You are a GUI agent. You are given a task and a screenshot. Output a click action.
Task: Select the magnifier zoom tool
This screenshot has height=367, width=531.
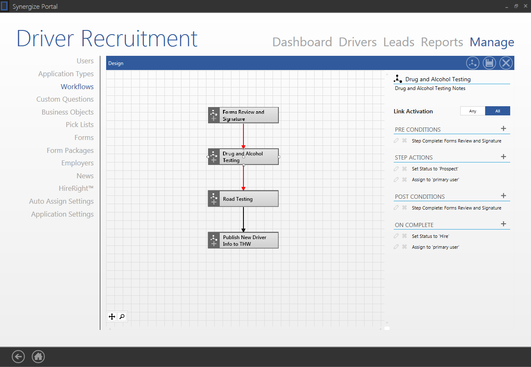(122, 317)
